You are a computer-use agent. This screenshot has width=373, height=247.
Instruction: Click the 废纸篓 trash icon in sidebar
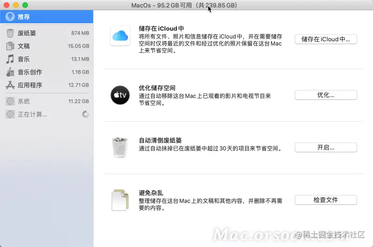tap(10, 33)
